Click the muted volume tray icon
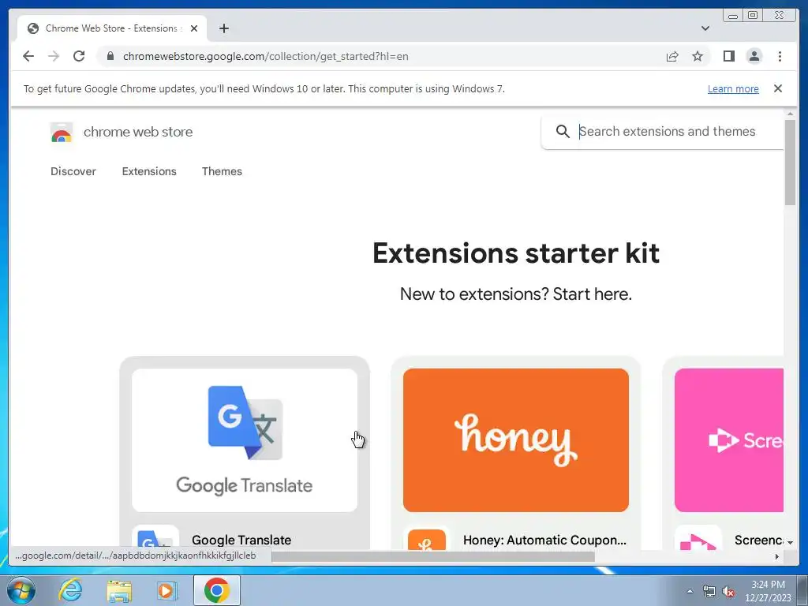Screen dimensions: 808x606 [x=728, y=591]
